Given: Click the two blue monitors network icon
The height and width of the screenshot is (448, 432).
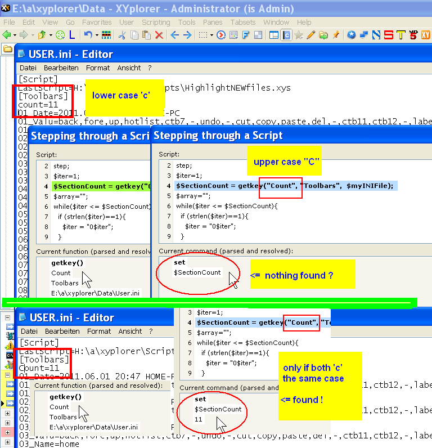Looking at the screenshot, I should pos(364,35).
